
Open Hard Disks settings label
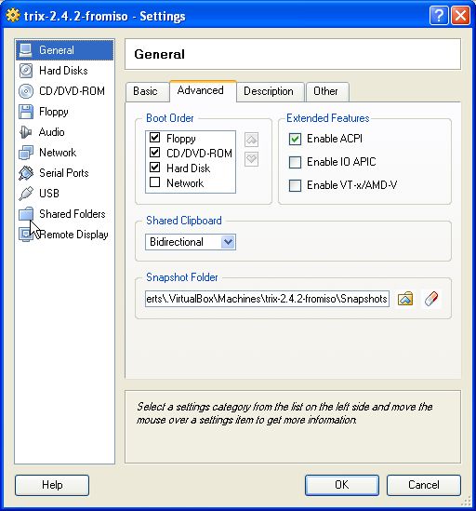pos(63,71)
